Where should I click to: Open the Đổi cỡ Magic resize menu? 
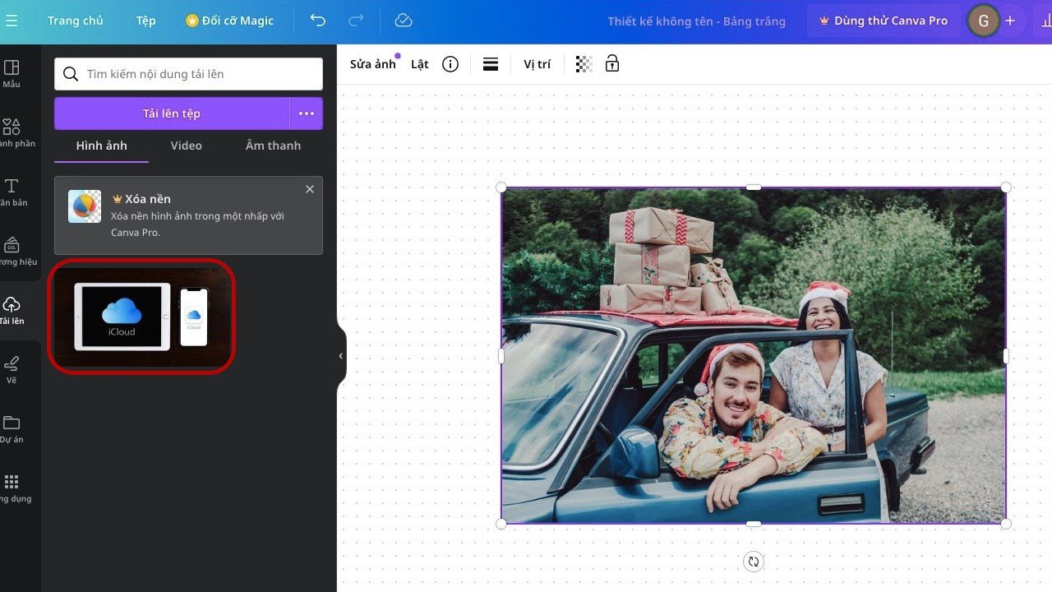pyautogui.click(x=229, y=21)
